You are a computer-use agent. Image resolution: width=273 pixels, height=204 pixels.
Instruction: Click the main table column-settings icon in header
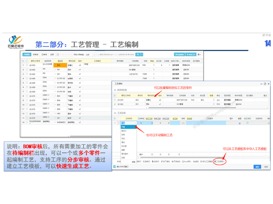(x=23, y=61)
